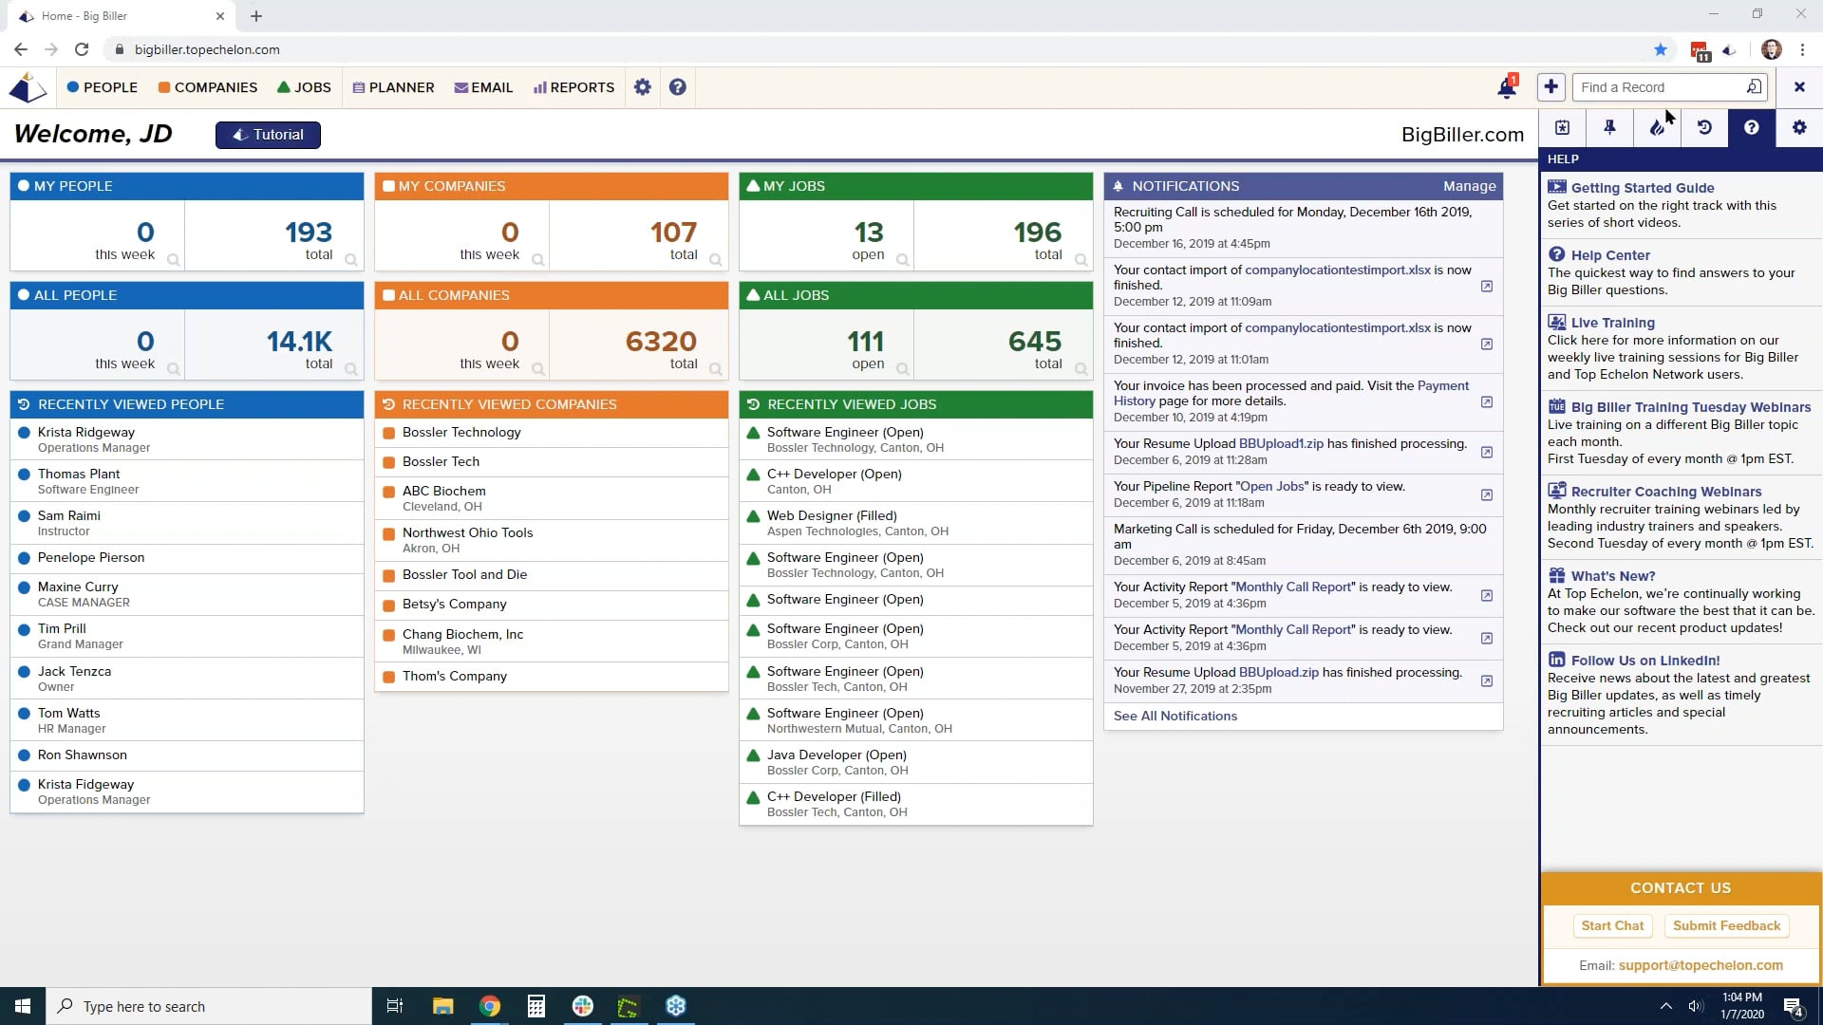Viewport: 1823px width, 1025px height.
Task: Click the Start Chat button
Action: 1611,925
